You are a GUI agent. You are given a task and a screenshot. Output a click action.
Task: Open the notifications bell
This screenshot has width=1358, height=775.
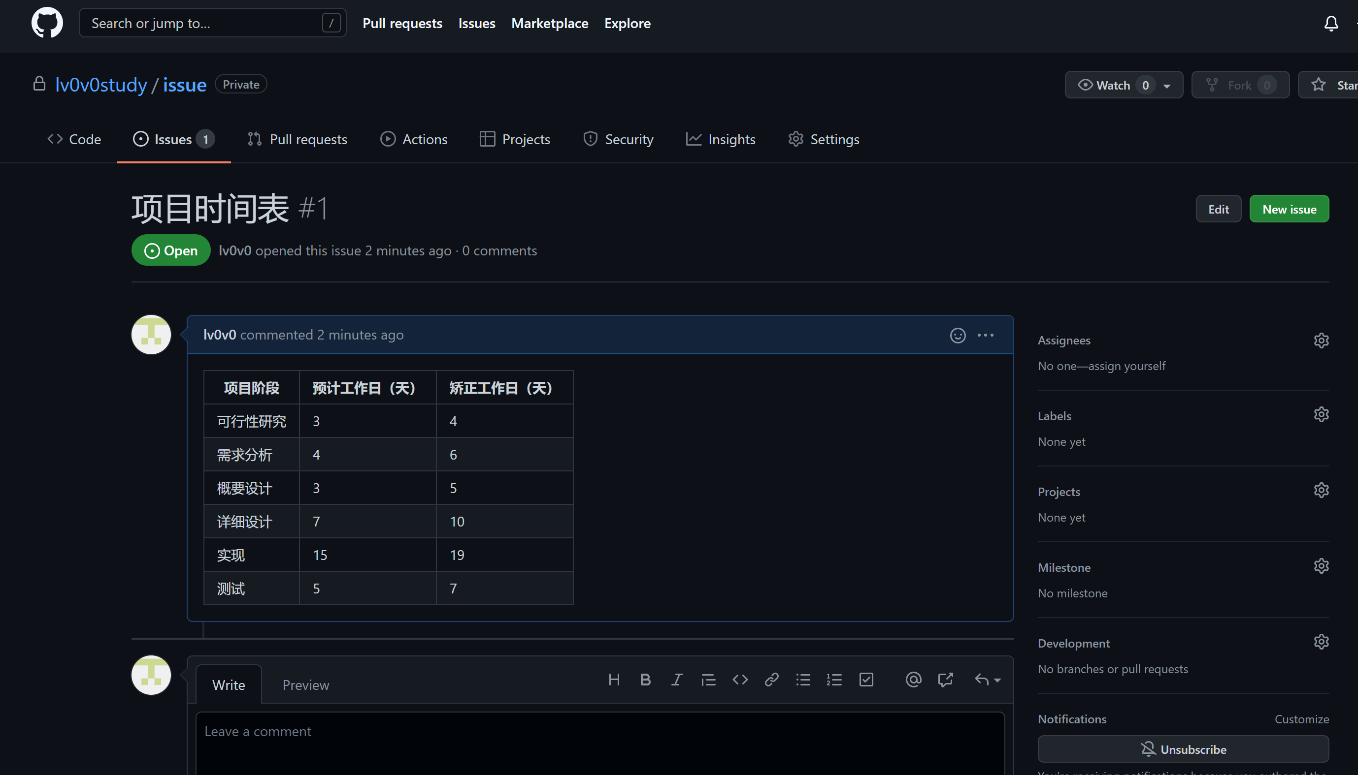pyautogui.click(x=1330, y=24)
